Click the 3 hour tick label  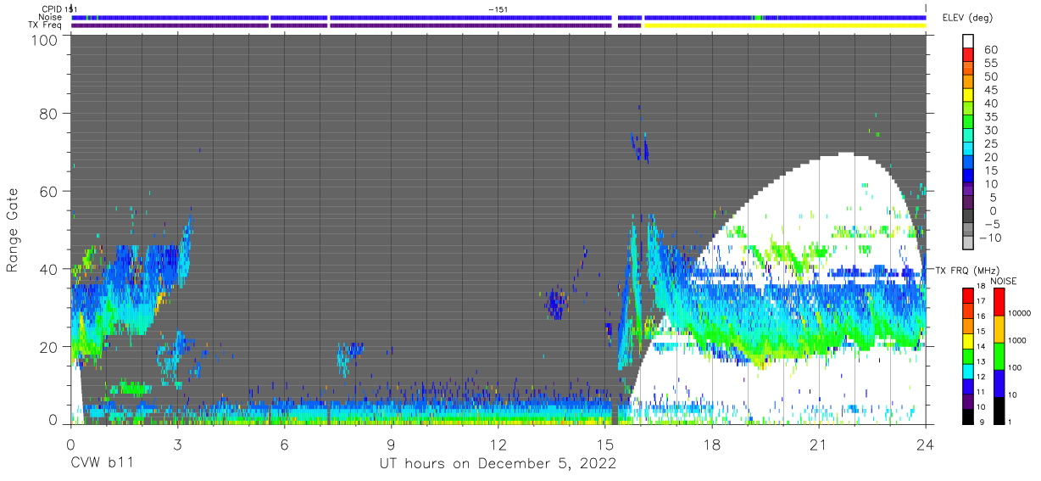click(177, 444)
